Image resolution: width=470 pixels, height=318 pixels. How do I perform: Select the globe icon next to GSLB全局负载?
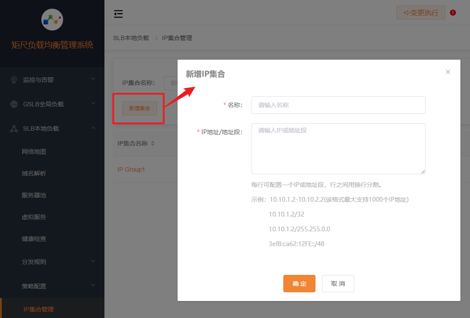click(x=15, y=104)
